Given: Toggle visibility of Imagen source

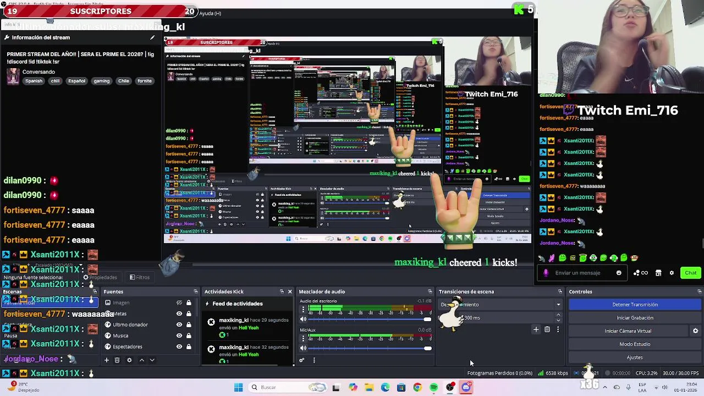Looking at the screenshot, I should 179,302.
